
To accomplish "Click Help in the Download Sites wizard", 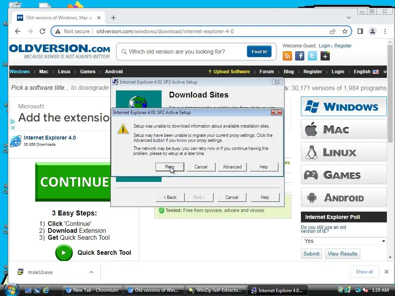I will click(x=265, y=197).
